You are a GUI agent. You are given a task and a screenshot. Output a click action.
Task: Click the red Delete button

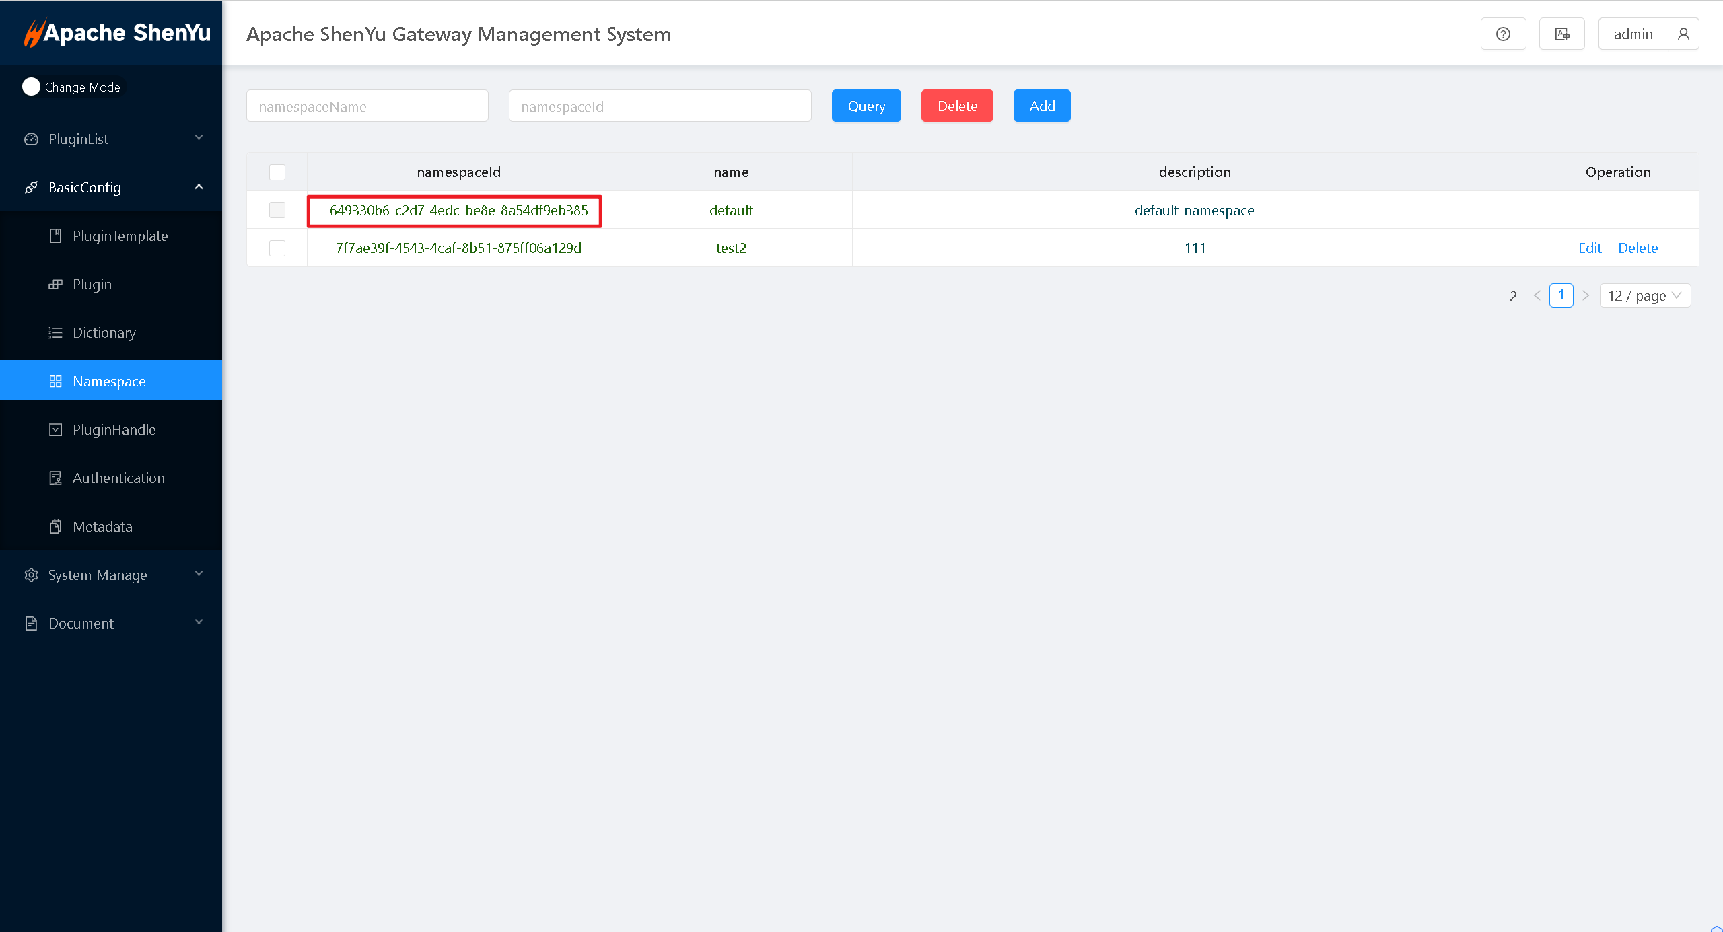tap(957, 106)
